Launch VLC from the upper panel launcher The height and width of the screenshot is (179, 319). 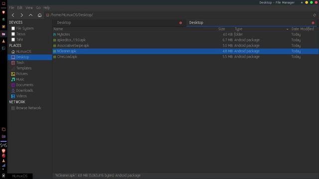point(3,41)
